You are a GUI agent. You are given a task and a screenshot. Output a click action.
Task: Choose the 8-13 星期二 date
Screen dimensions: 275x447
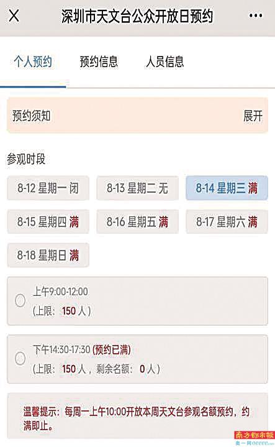[x=138, y=188]
